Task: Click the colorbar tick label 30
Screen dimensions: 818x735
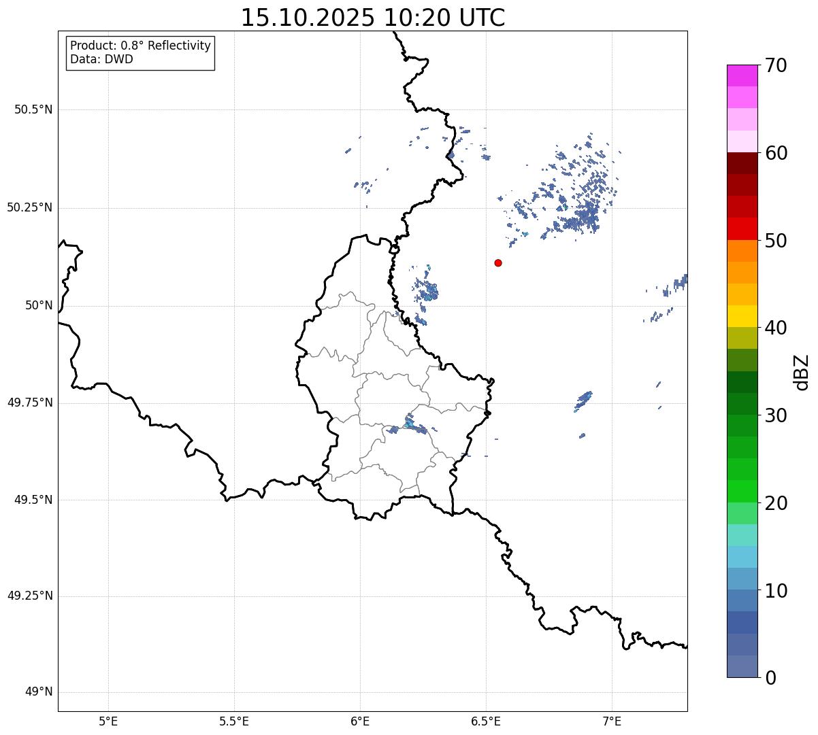Action: tap(776, 415)
